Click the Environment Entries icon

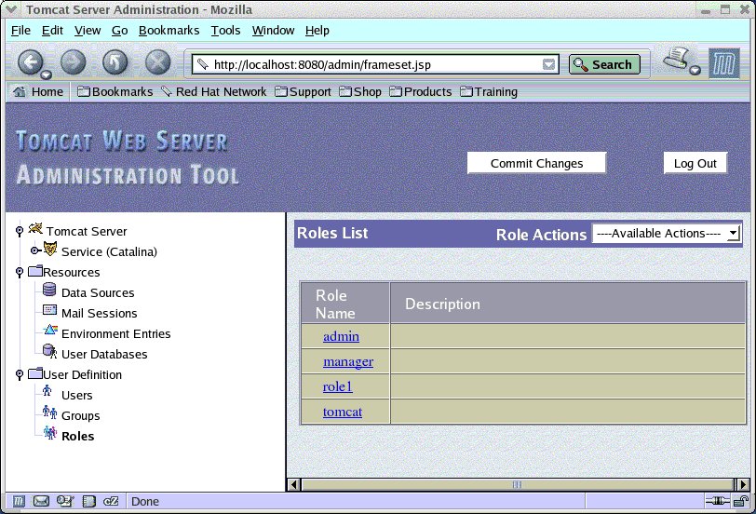pyautogui.click(x=50, y=330)
